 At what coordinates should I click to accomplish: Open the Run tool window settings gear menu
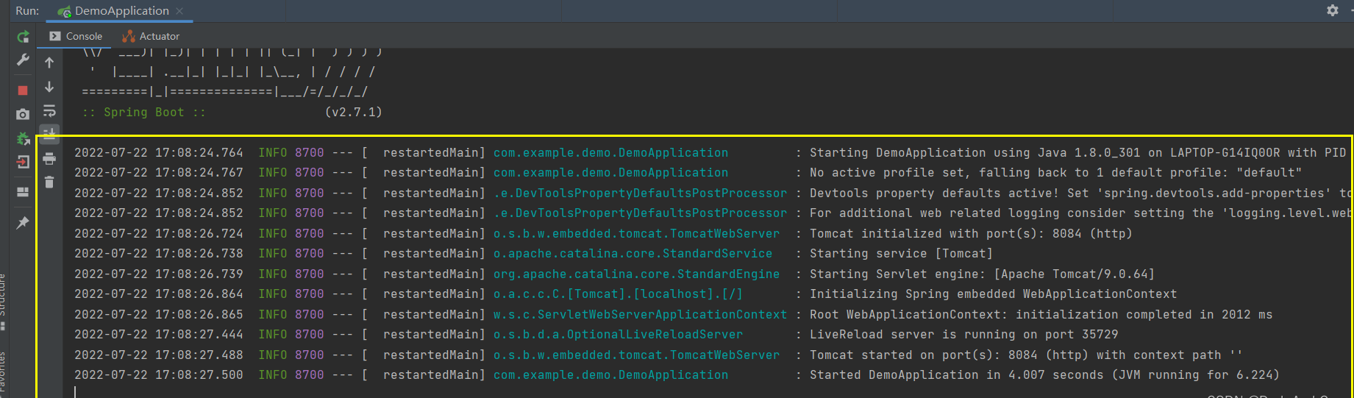[1333, 10]
